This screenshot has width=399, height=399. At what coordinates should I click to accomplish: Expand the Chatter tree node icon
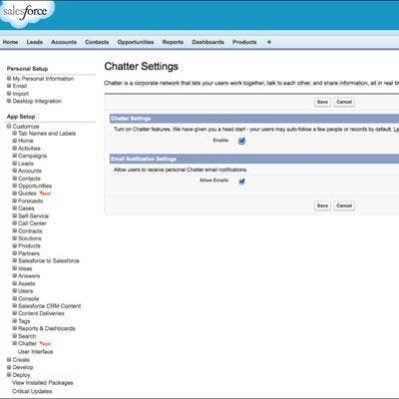15,343
